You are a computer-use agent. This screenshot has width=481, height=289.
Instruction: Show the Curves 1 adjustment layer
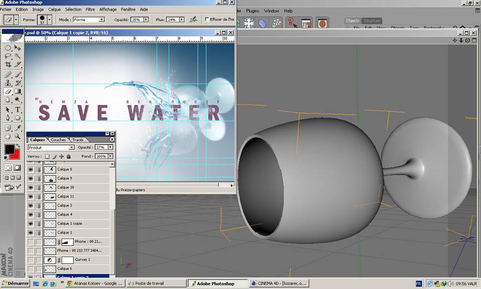tap(31, 260)
